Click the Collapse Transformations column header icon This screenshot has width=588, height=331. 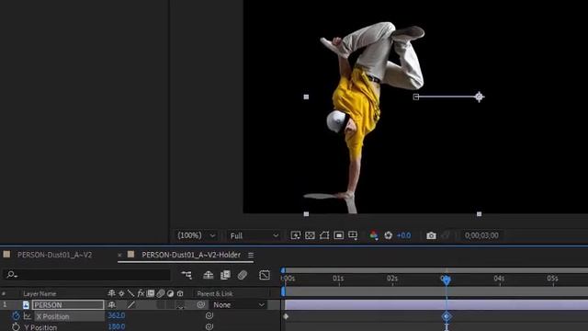[121, 293]
